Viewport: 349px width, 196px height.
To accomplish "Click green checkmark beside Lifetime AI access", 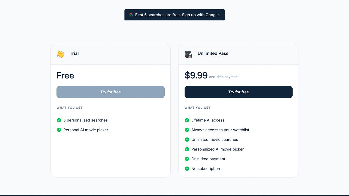I will [187, 120].
